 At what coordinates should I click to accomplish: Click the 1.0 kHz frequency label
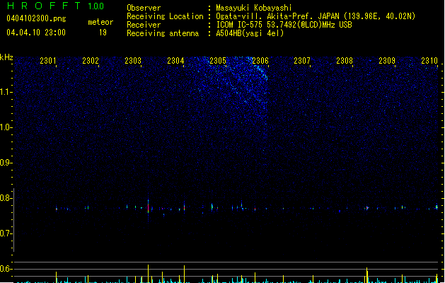point(6,127)
